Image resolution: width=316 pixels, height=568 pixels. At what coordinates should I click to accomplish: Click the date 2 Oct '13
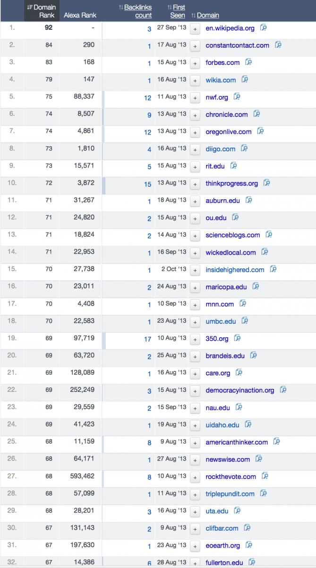tap(174, 269)
